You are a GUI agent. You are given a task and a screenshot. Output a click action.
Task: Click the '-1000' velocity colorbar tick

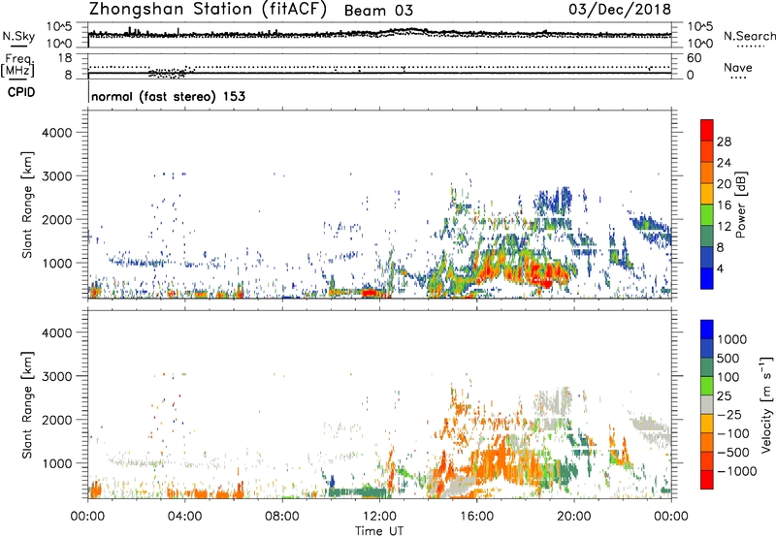click(736, 471)
